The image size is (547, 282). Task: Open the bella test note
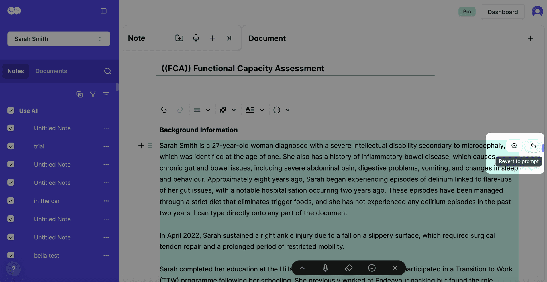pos(47,256)
